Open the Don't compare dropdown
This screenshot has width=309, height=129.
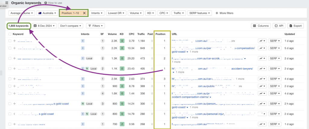(x=71, y=26)
